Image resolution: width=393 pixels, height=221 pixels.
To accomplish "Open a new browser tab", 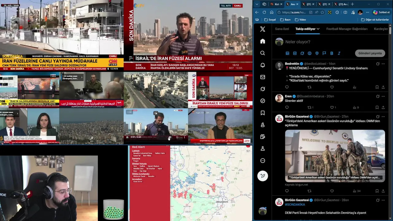I will point(352,4).
